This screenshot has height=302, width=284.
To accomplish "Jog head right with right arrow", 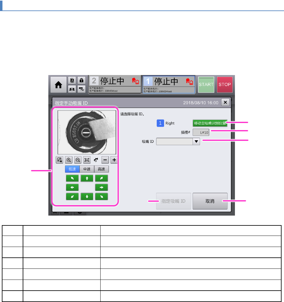I will [x=102, y=187].
